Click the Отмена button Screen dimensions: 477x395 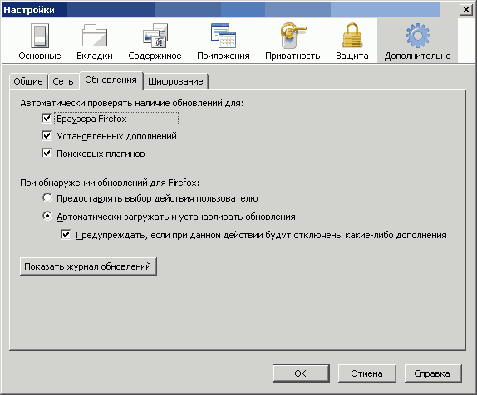(x=366, y=373)
